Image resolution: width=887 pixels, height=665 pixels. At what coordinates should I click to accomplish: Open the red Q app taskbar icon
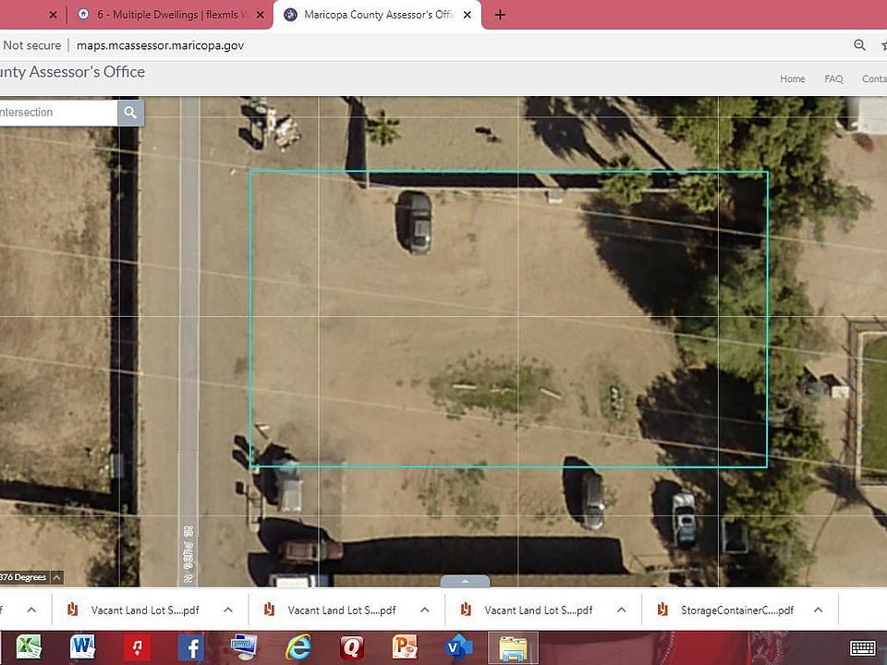point(352,647)
